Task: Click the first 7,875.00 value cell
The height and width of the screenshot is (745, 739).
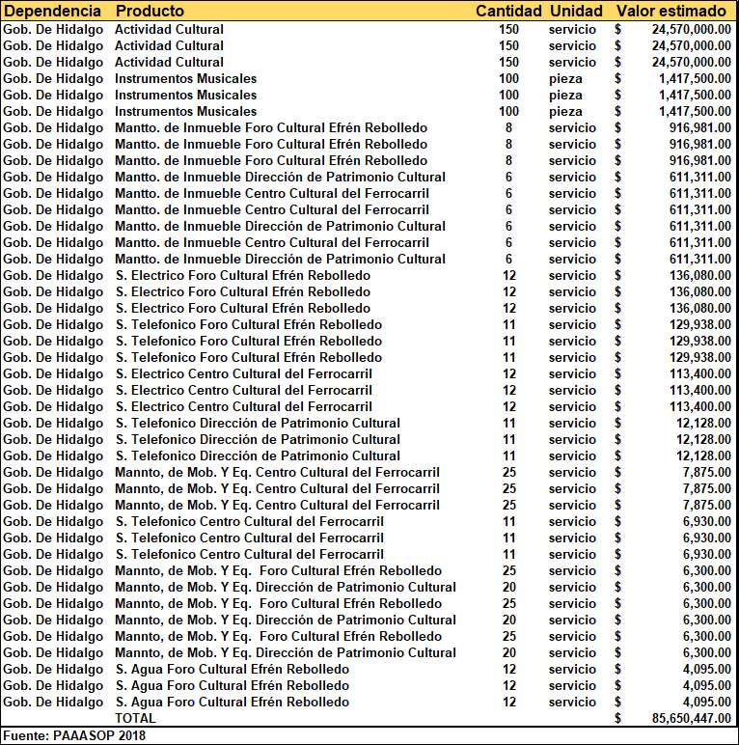Action: [x=707, y=472]
